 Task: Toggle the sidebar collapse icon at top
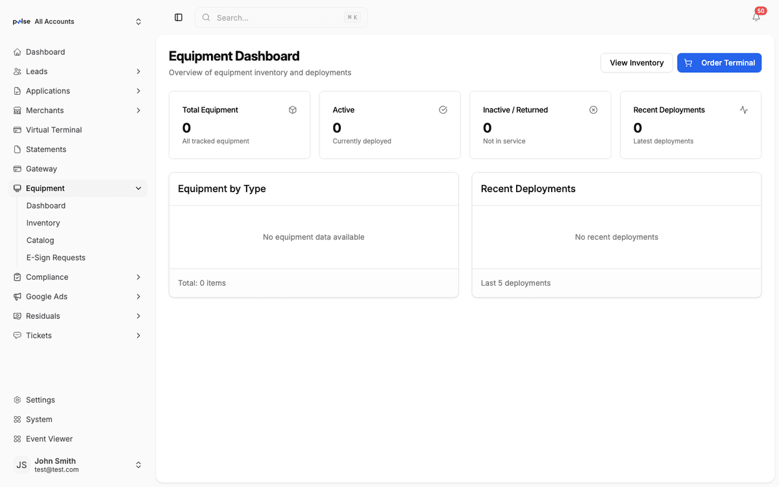179,17
